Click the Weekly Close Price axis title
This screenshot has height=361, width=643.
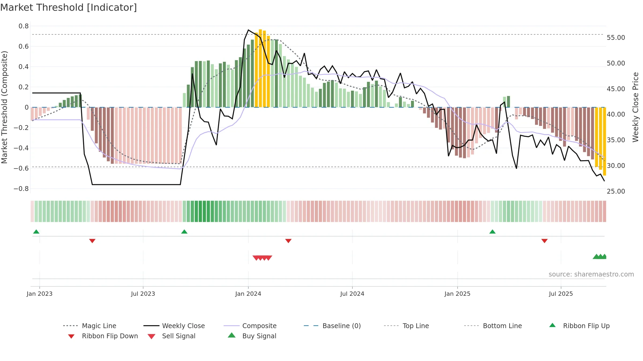coord(635,107)
